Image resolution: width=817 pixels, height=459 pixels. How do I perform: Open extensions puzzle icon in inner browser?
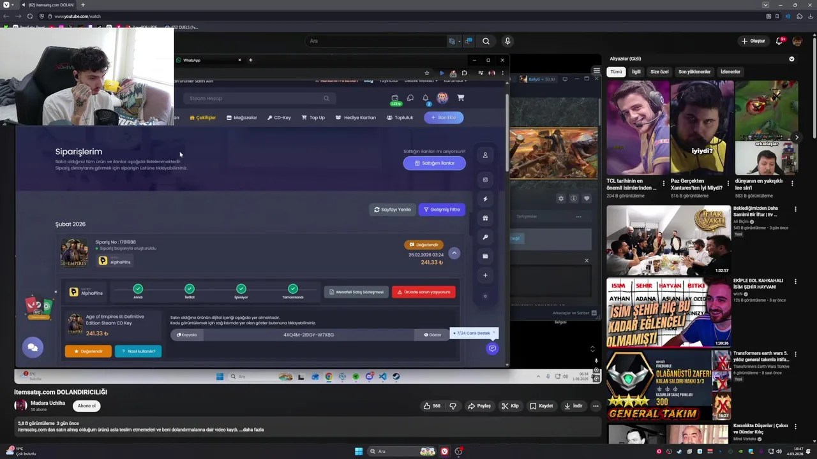click(x=464, y=73)
